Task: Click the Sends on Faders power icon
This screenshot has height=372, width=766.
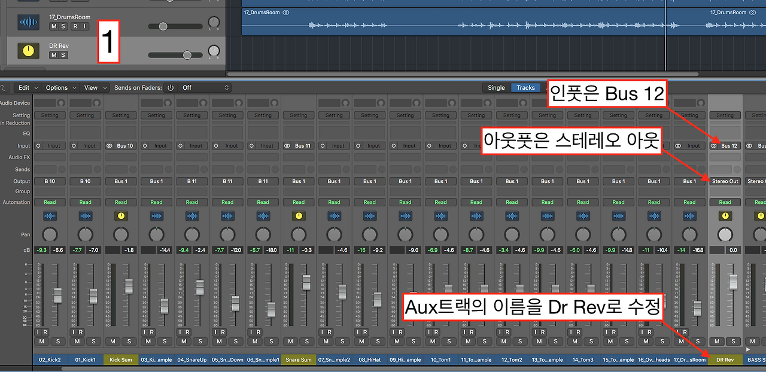Action: click(171, 87)
